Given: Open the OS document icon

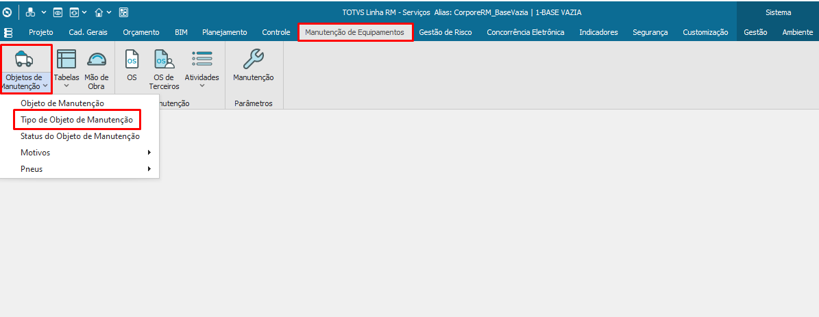Looking at the screenshot, I should click(x=132, y=59).
